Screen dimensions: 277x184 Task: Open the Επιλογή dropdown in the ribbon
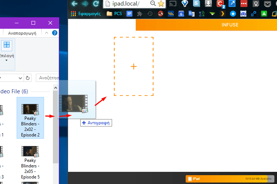click(x=7, y=54)
